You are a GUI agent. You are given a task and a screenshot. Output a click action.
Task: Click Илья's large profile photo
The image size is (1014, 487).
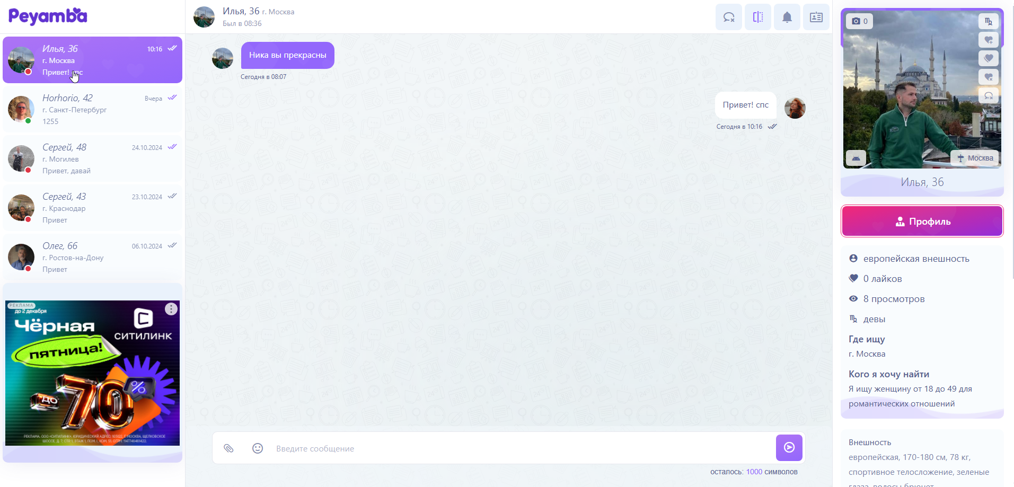click(x=922, y=89)
